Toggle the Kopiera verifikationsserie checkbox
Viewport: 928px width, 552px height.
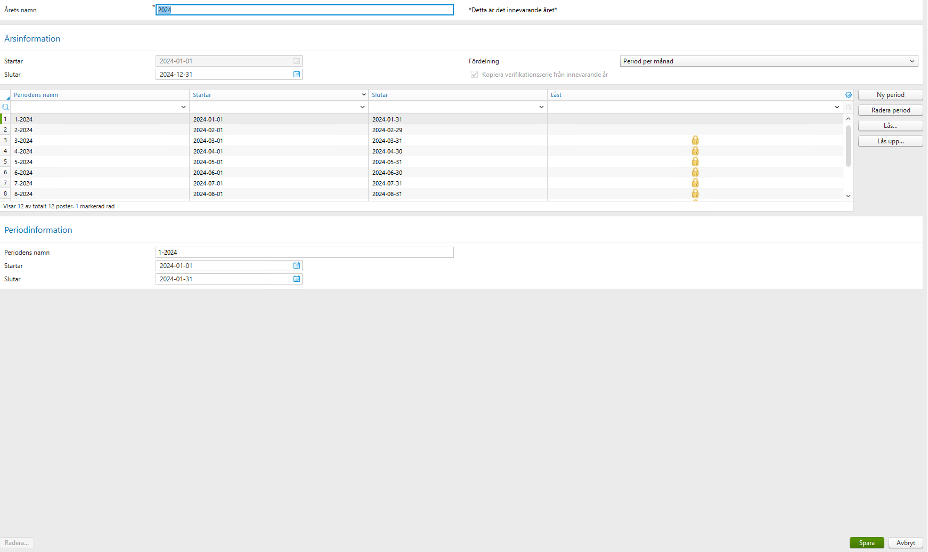[474, 74]
